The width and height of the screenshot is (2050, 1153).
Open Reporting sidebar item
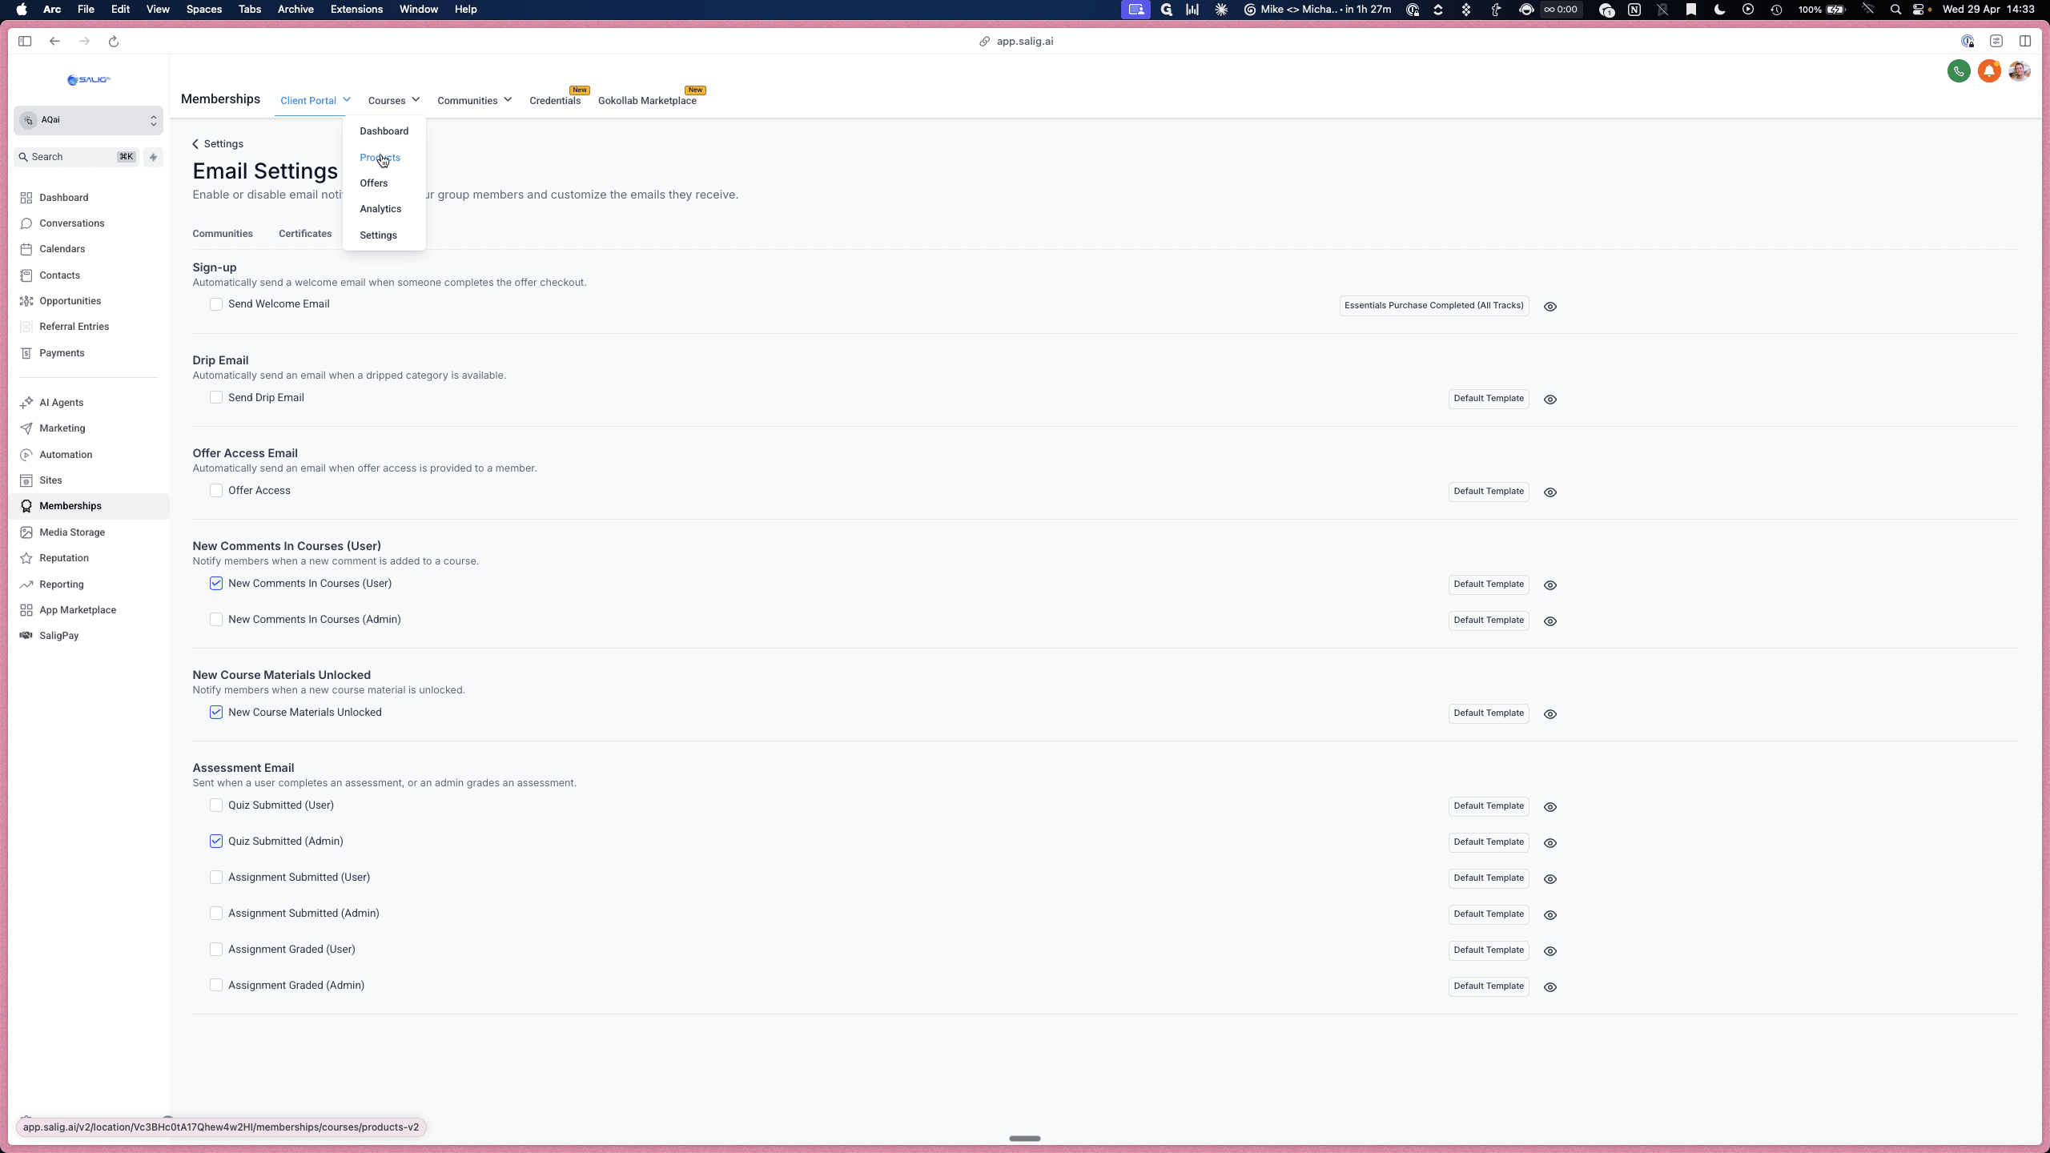(x=61, y=585)
